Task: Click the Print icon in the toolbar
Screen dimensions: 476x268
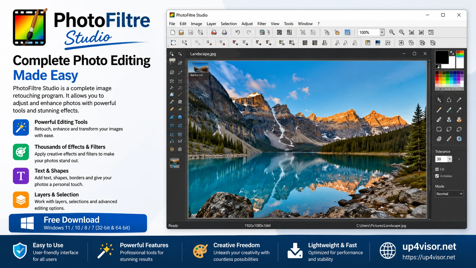Action: point(224,32)
